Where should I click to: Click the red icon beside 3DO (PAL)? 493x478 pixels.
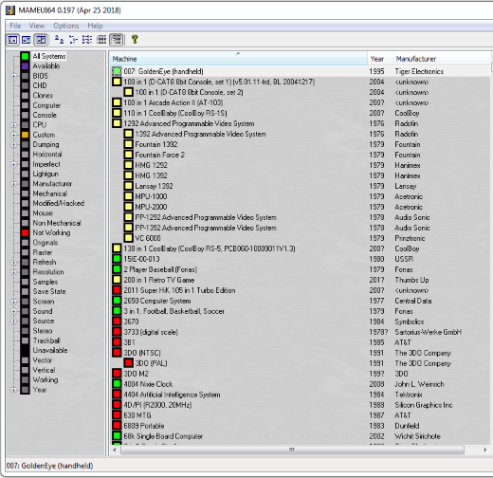128,363
